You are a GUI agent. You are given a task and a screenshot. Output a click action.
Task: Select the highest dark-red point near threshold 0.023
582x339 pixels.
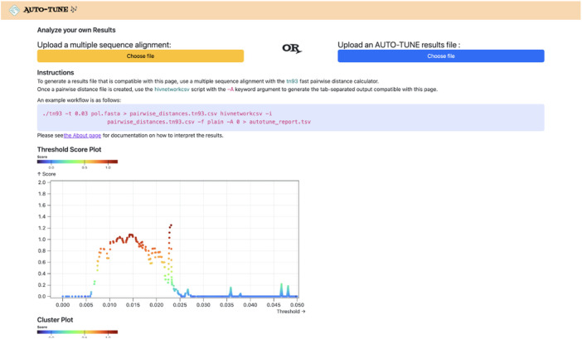click(171, 225)
